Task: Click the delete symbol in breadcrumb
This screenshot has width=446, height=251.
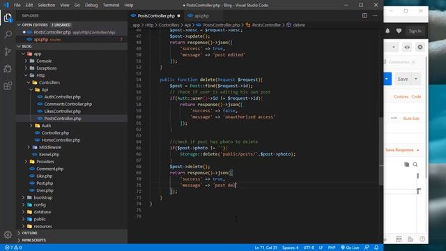Action: [x=299, y=25]
